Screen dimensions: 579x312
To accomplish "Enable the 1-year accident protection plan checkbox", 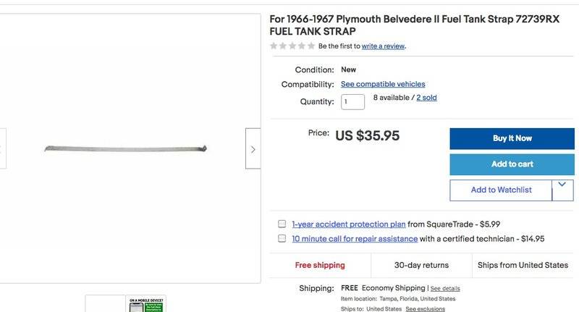I will 282,224.
